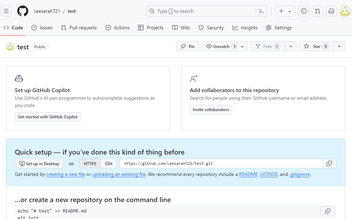The height and width of the screenshot is (219, 352).
Task: Follow the creating a new file link
Action: coord(65,174)
